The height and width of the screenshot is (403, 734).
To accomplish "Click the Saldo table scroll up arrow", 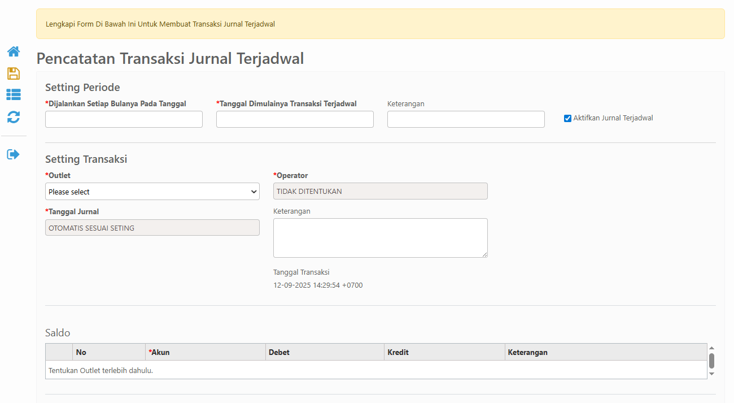I will click(711, 348).
